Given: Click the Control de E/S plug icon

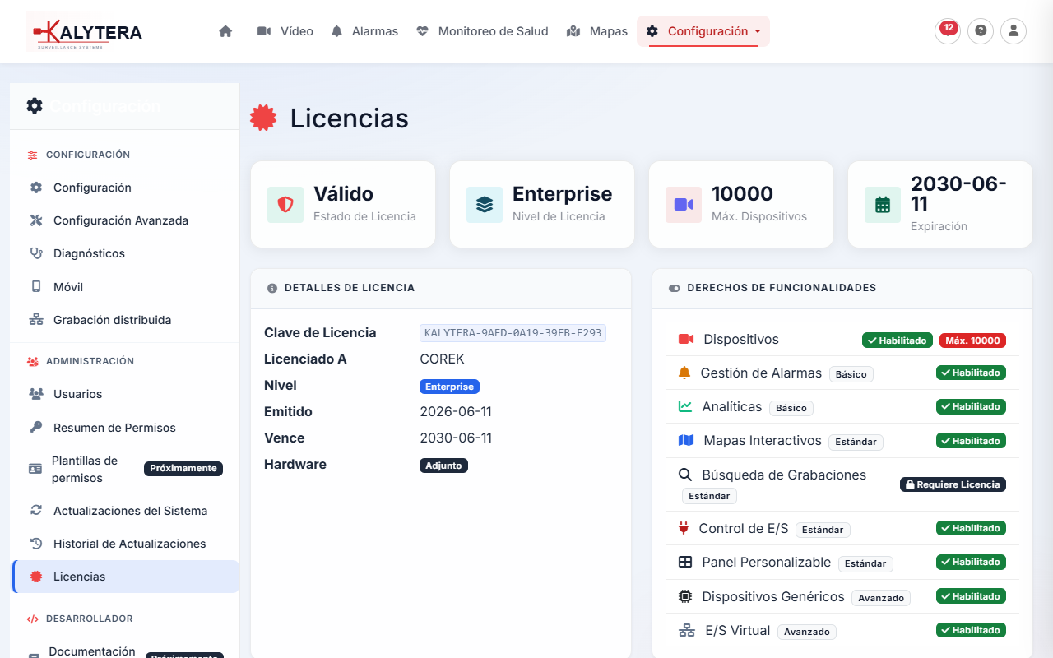Looking at the screenshot, I should click(x=684, y=529).
